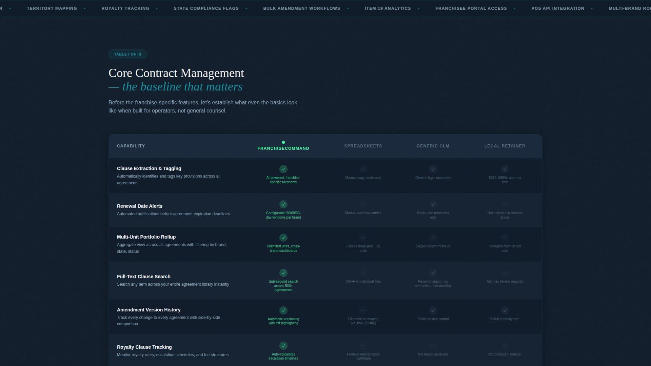Click the Spreadsheets column header
Screen dimensions: 651x366
click(363, 146)
